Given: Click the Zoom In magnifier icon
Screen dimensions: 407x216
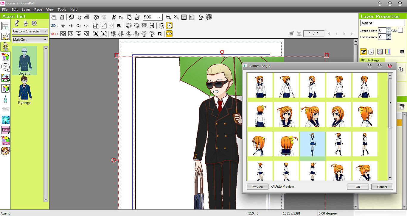Looking at the screenshot, I should coord(168,17).
